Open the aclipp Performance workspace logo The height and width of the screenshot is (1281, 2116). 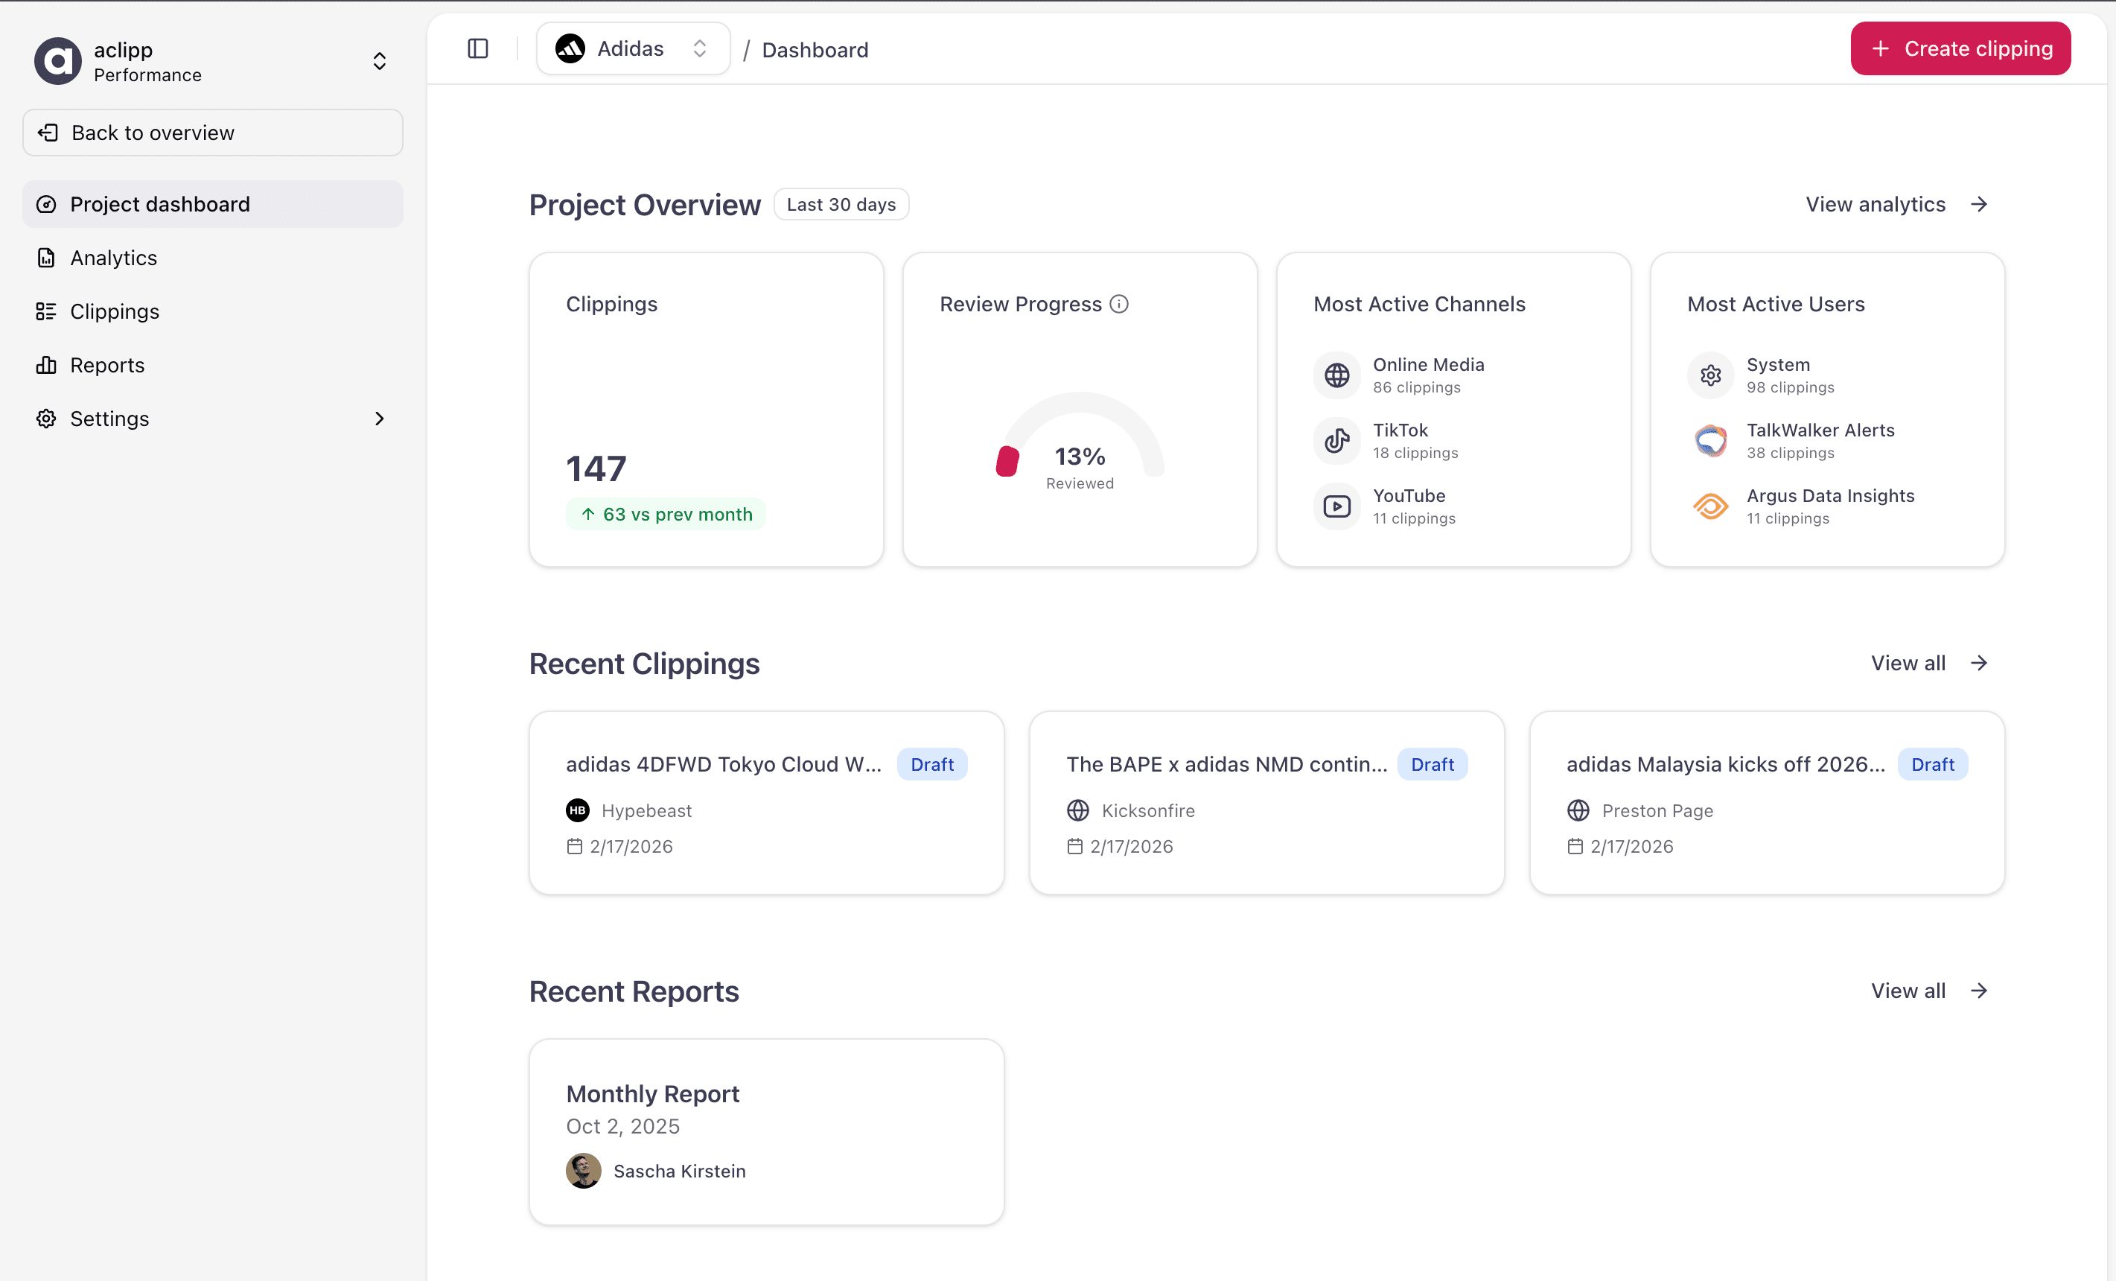(x=57, y=60)
